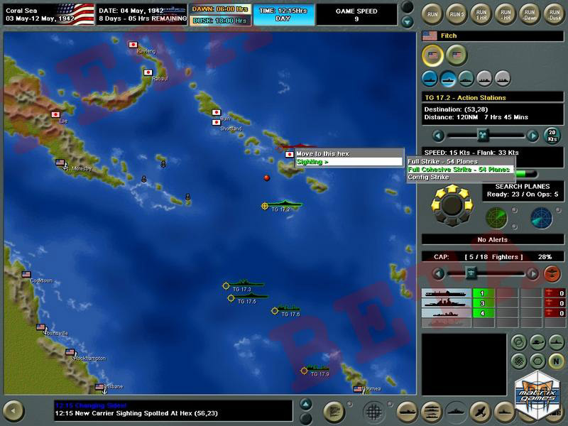Toggle the N compass button
Screen dimensions: 568x426
pos(557,360)
